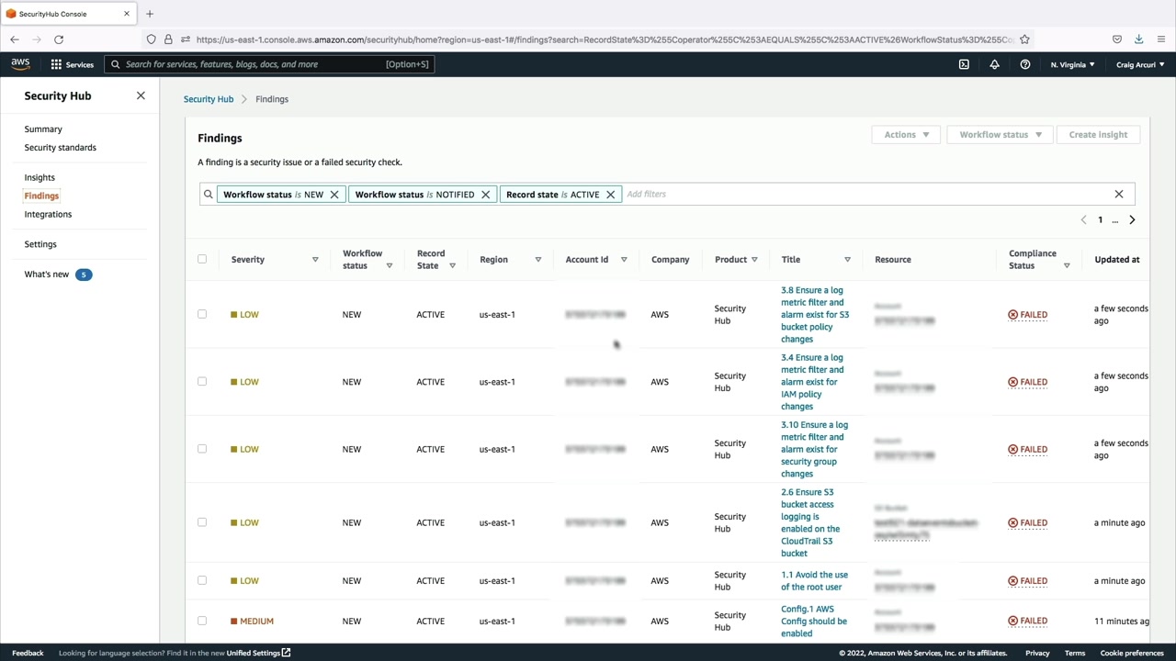Remove the Workflow status is NEW filter

point(334,195)
